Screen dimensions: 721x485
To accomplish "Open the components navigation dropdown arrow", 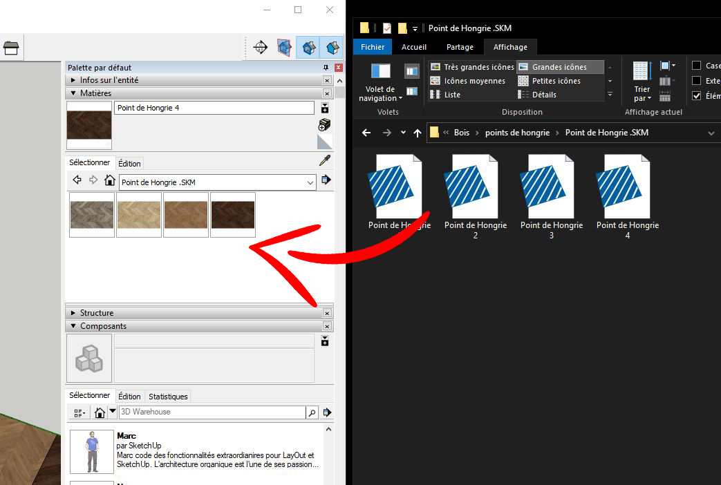I will 112,412.
